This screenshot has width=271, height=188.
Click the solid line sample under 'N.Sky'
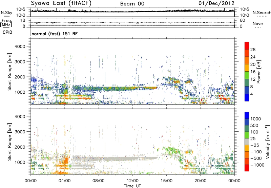pyautogui.click(x=6, y=16)
